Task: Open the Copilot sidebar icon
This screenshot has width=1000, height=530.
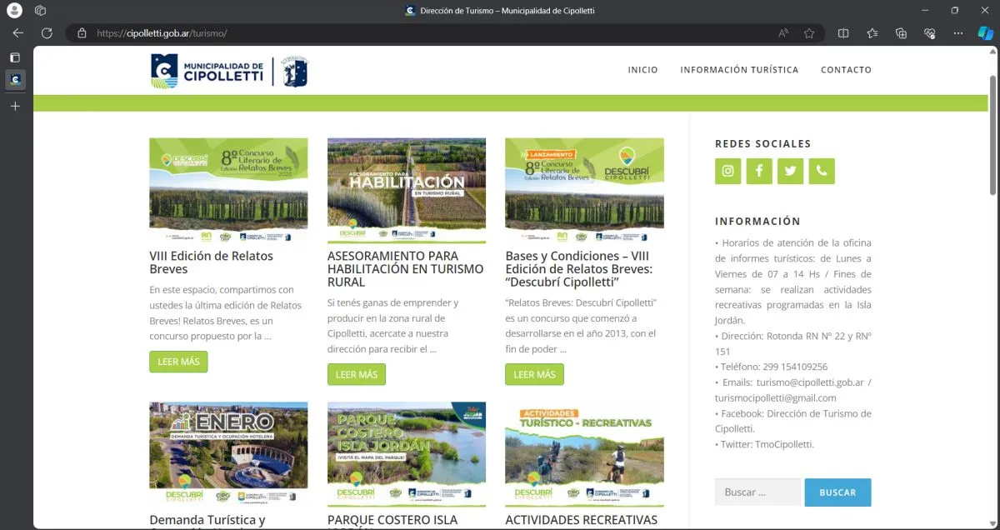Action: (x=985, y=33)
